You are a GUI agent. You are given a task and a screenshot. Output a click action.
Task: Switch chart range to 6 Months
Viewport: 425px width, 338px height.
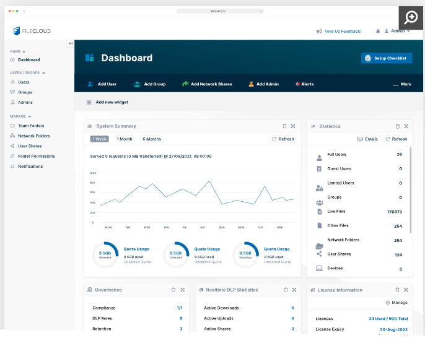pos(152,139)
